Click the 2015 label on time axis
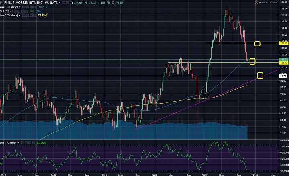289x176 pixels. pos(104,175)
